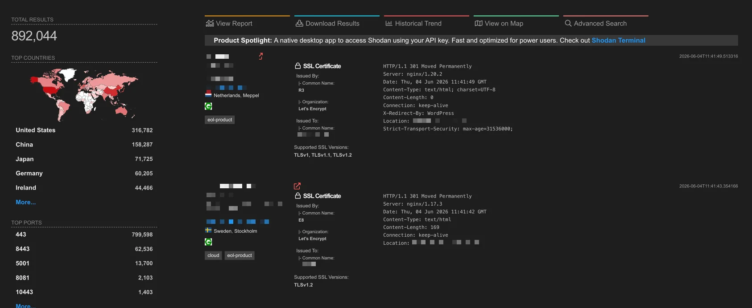Open external link icon of Sweden result

[x=297, y=186]
